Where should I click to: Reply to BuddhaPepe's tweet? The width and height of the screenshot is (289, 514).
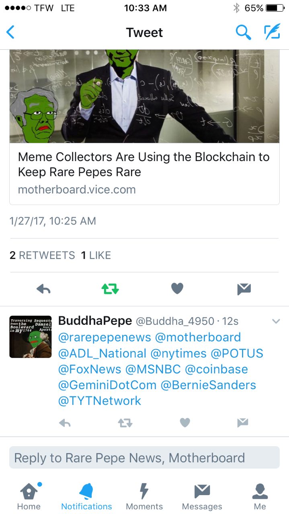point(65,422)
